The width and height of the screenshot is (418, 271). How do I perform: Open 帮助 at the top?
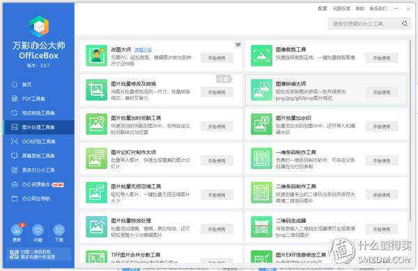[x=359, y=9]
